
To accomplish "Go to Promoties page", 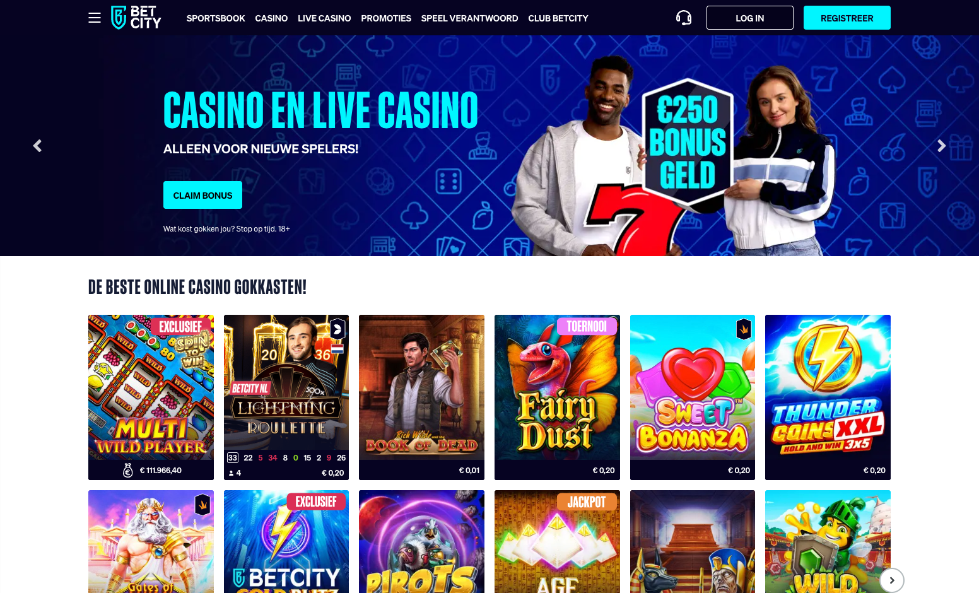I will click(x=386, y=18).
